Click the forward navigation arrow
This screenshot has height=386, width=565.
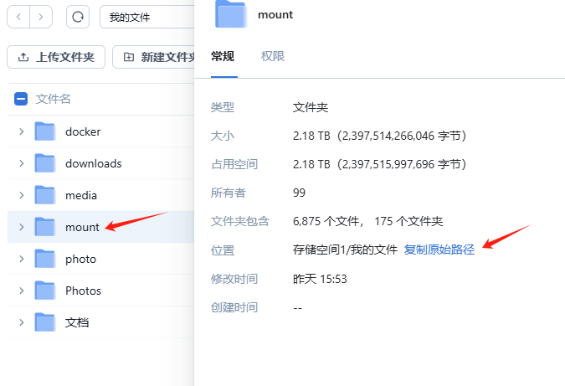click(41, 17)
